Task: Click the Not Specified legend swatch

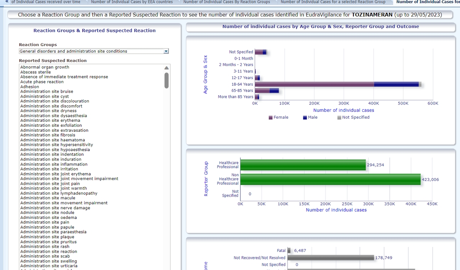Action: click(x=339, y=118)
